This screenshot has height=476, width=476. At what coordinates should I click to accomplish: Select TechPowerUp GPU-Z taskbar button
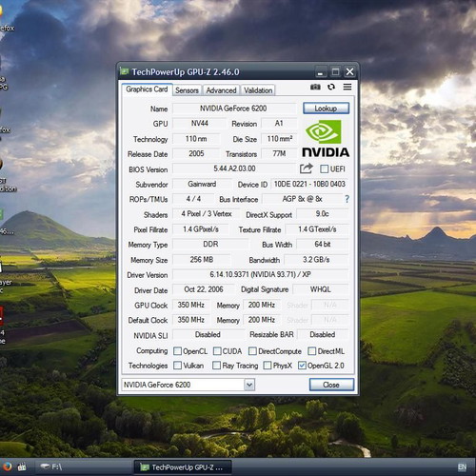(x=183, y=467)
